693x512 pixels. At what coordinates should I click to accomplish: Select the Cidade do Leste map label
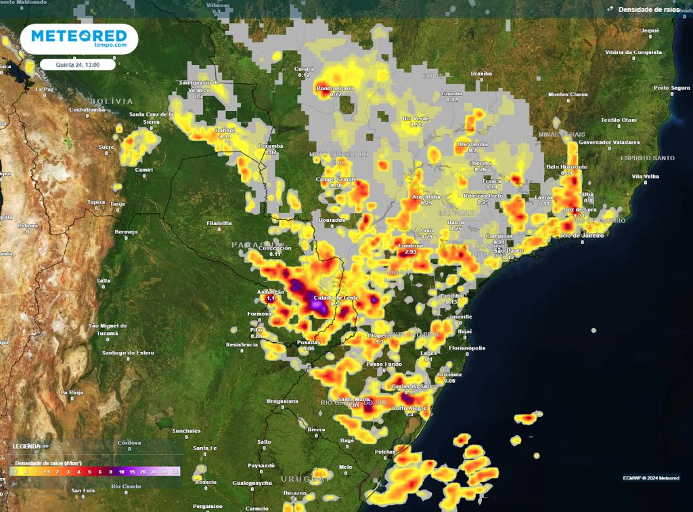coord(336,298)
